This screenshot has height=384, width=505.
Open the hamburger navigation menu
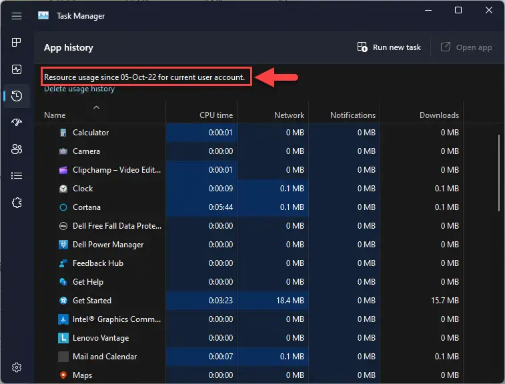[17, 16]
